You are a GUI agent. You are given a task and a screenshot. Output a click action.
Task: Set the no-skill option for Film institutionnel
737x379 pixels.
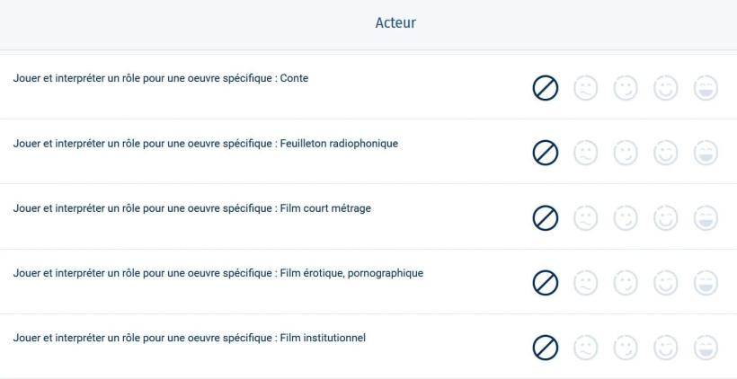[546, 348]
